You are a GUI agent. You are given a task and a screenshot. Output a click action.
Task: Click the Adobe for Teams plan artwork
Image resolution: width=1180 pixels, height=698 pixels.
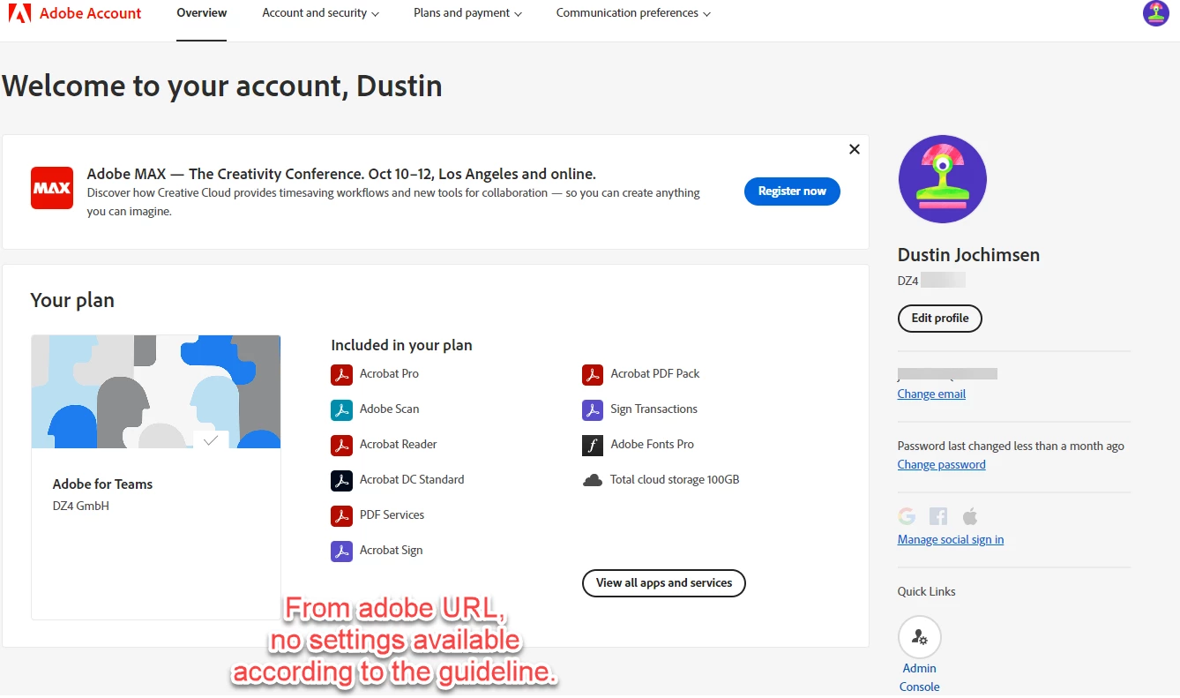pyautogui.click(x=156, y=392)
